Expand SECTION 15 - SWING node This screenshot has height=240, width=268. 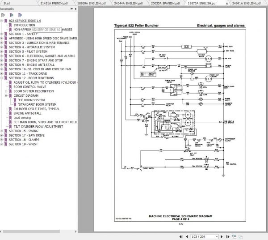(x=1, y=131)
